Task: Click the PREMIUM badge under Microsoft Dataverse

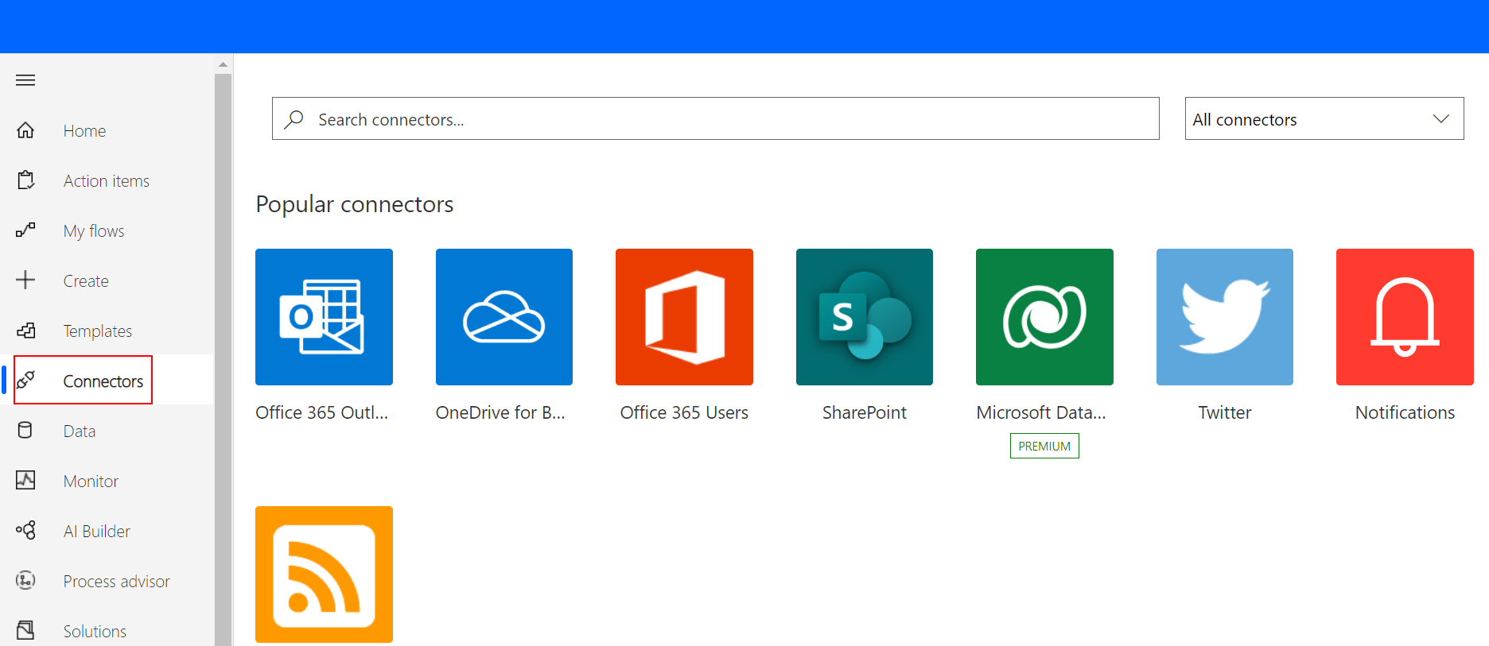Action: [x=1044, y=446]
